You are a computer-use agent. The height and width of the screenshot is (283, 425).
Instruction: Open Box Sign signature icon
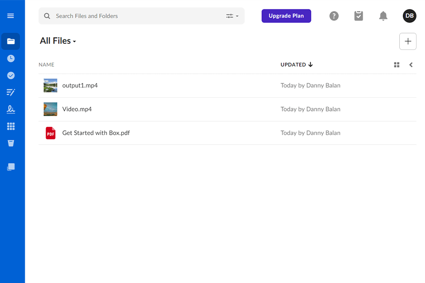tap(11, 109)
